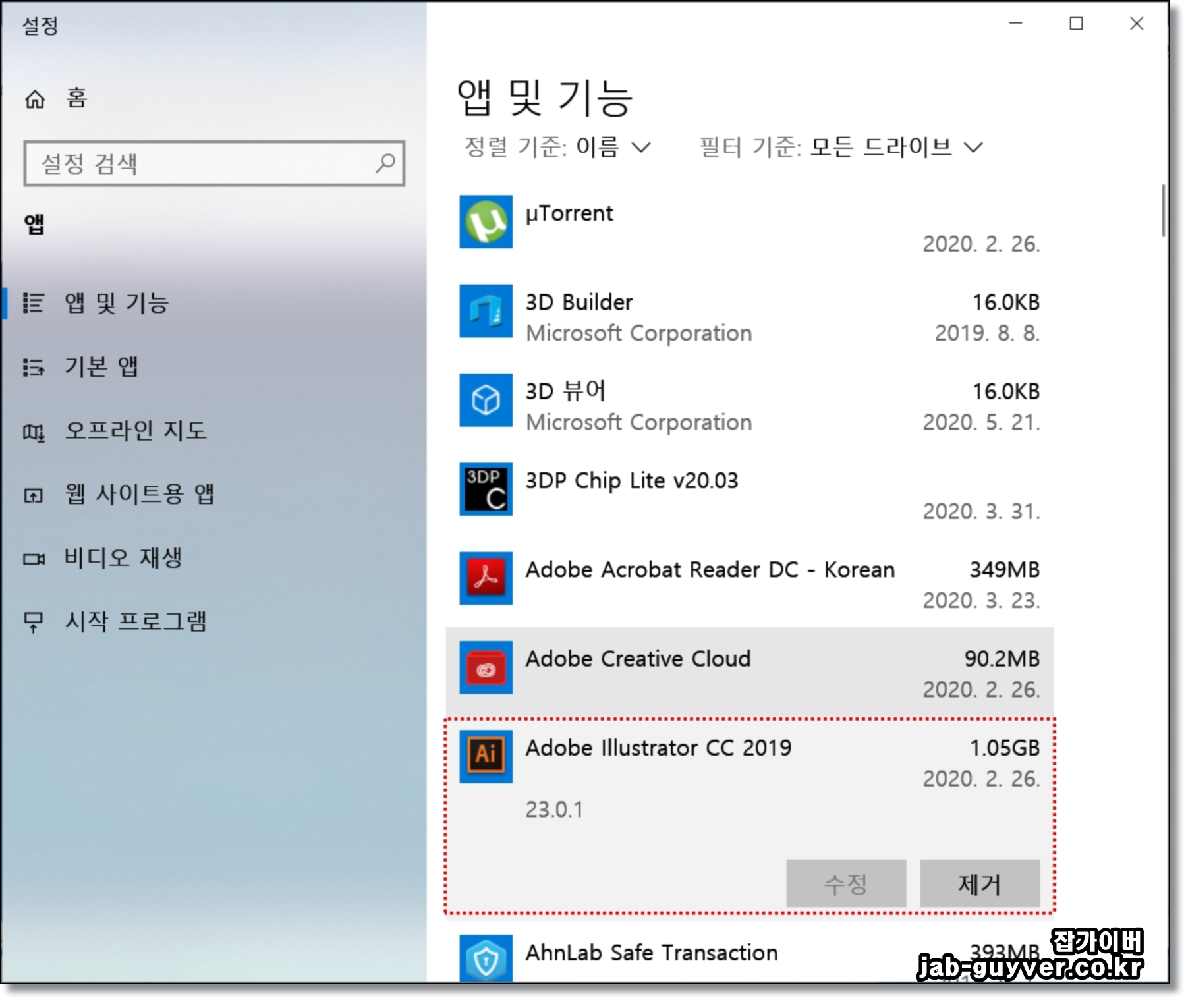The width and height of the screenshot is (1186, 1000).
Task: Click the 2020. 3. 23. install date
Action: (982, 601)
